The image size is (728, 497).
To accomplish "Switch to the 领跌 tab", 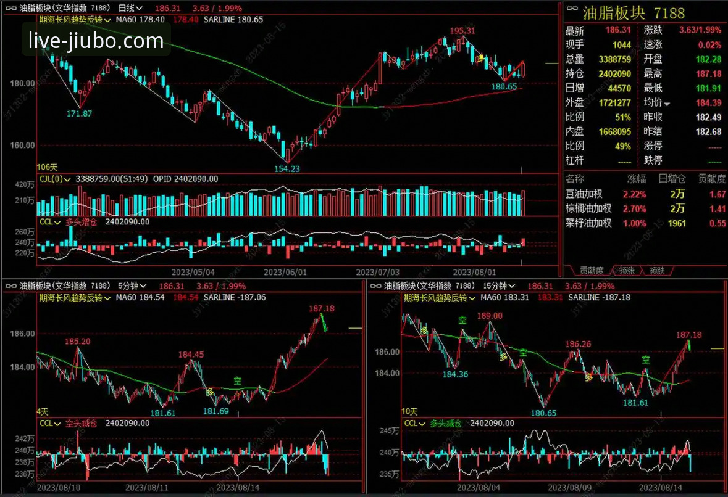I will point(656,270).
